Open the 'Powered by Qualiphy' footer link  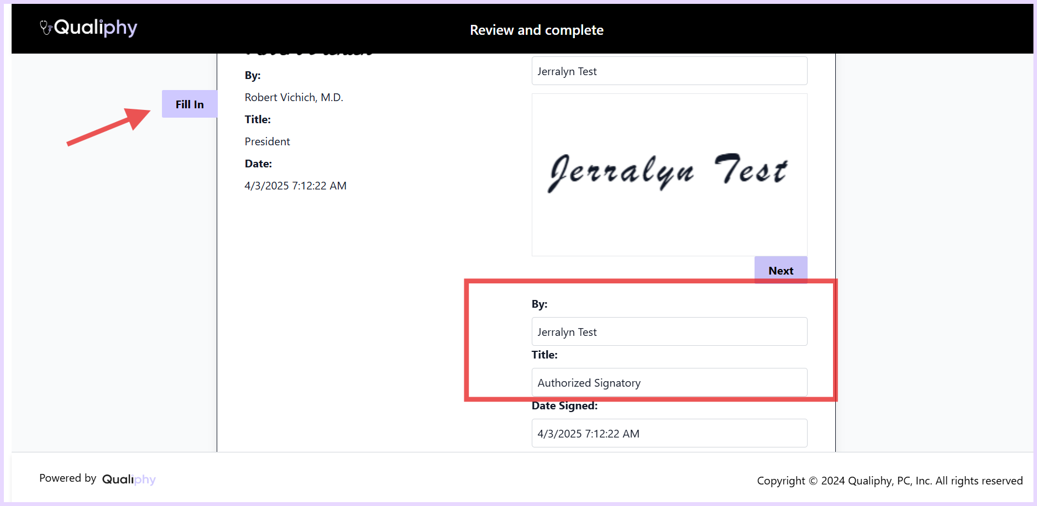click(x=97, y=478)
